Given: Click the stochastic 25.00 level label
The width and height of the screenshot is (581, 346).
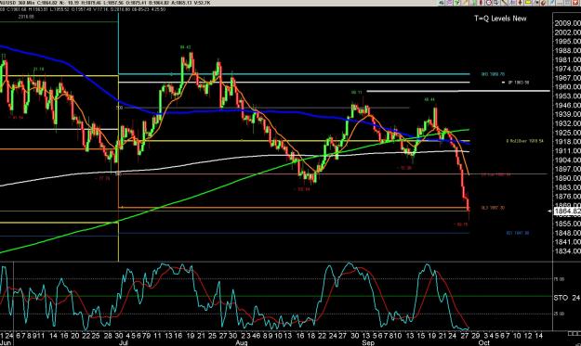Looking at the screenshot, I should (559, 314).
